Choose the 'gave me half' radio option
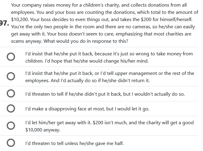The image size is (203, 151). pyautogui.click(x=11, y=143)
